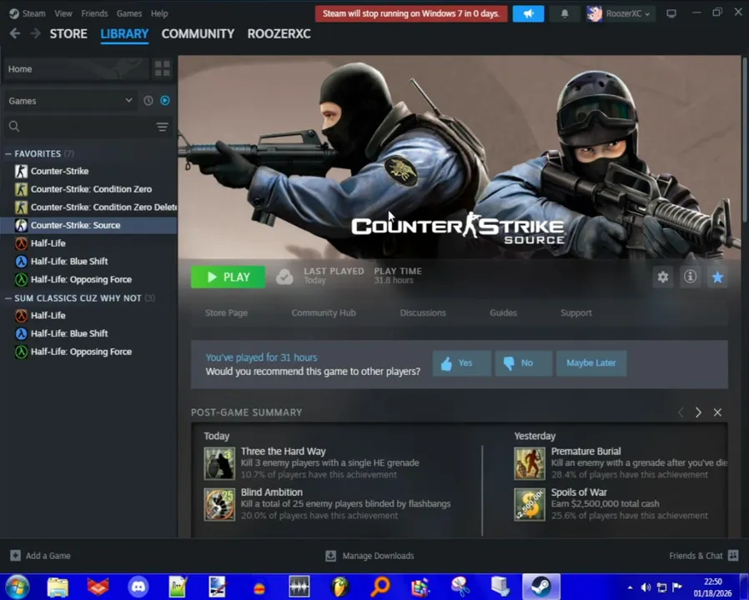The height and width of the screenshot is (600, 749).
Task: Select Half-Life: Blue Shift in Favorites
Action: pyautogui.click(x=89, y=261)
